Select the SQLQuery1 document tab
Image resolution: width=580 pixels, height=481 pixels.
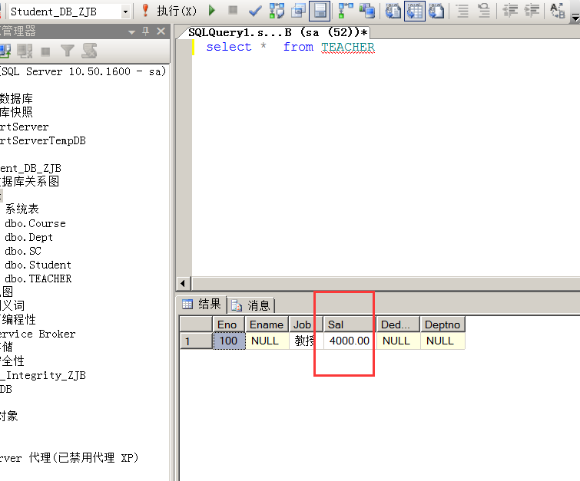pyautogui.click(x=277, y=32)
